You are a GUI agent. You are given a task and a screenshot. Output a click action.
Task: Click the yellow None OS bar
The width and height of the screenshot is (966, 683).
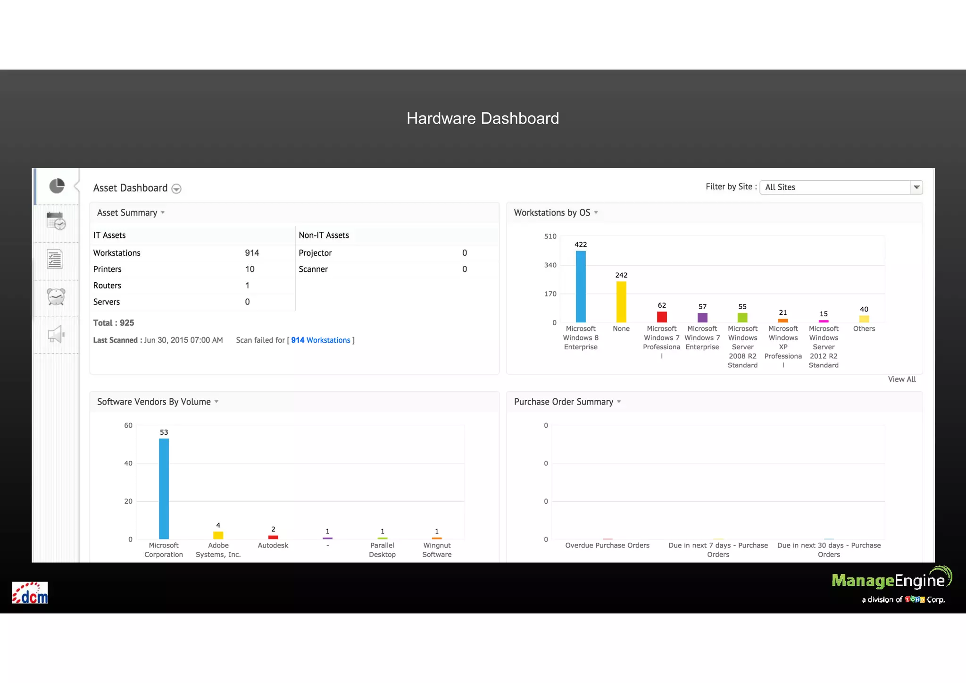coord(622,302)
